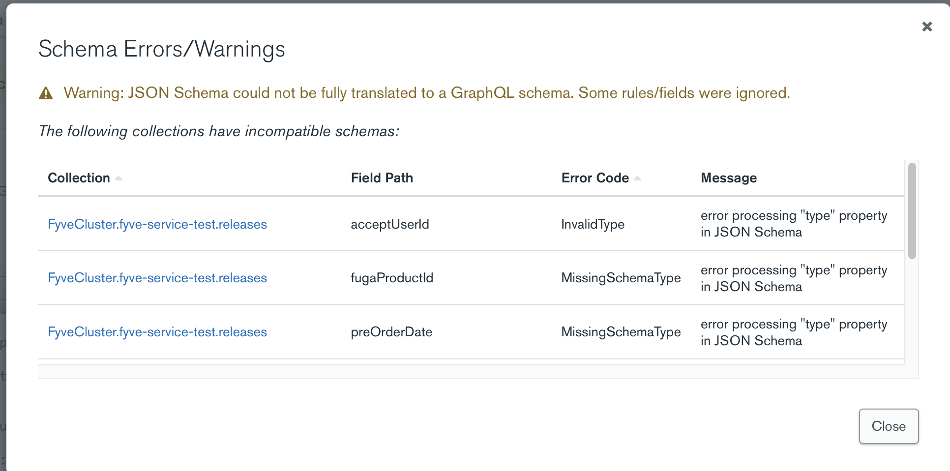This screenshot has width=950, height=471.
Task: Click the error message in the acceptUserId row
Action: (793, 224)
